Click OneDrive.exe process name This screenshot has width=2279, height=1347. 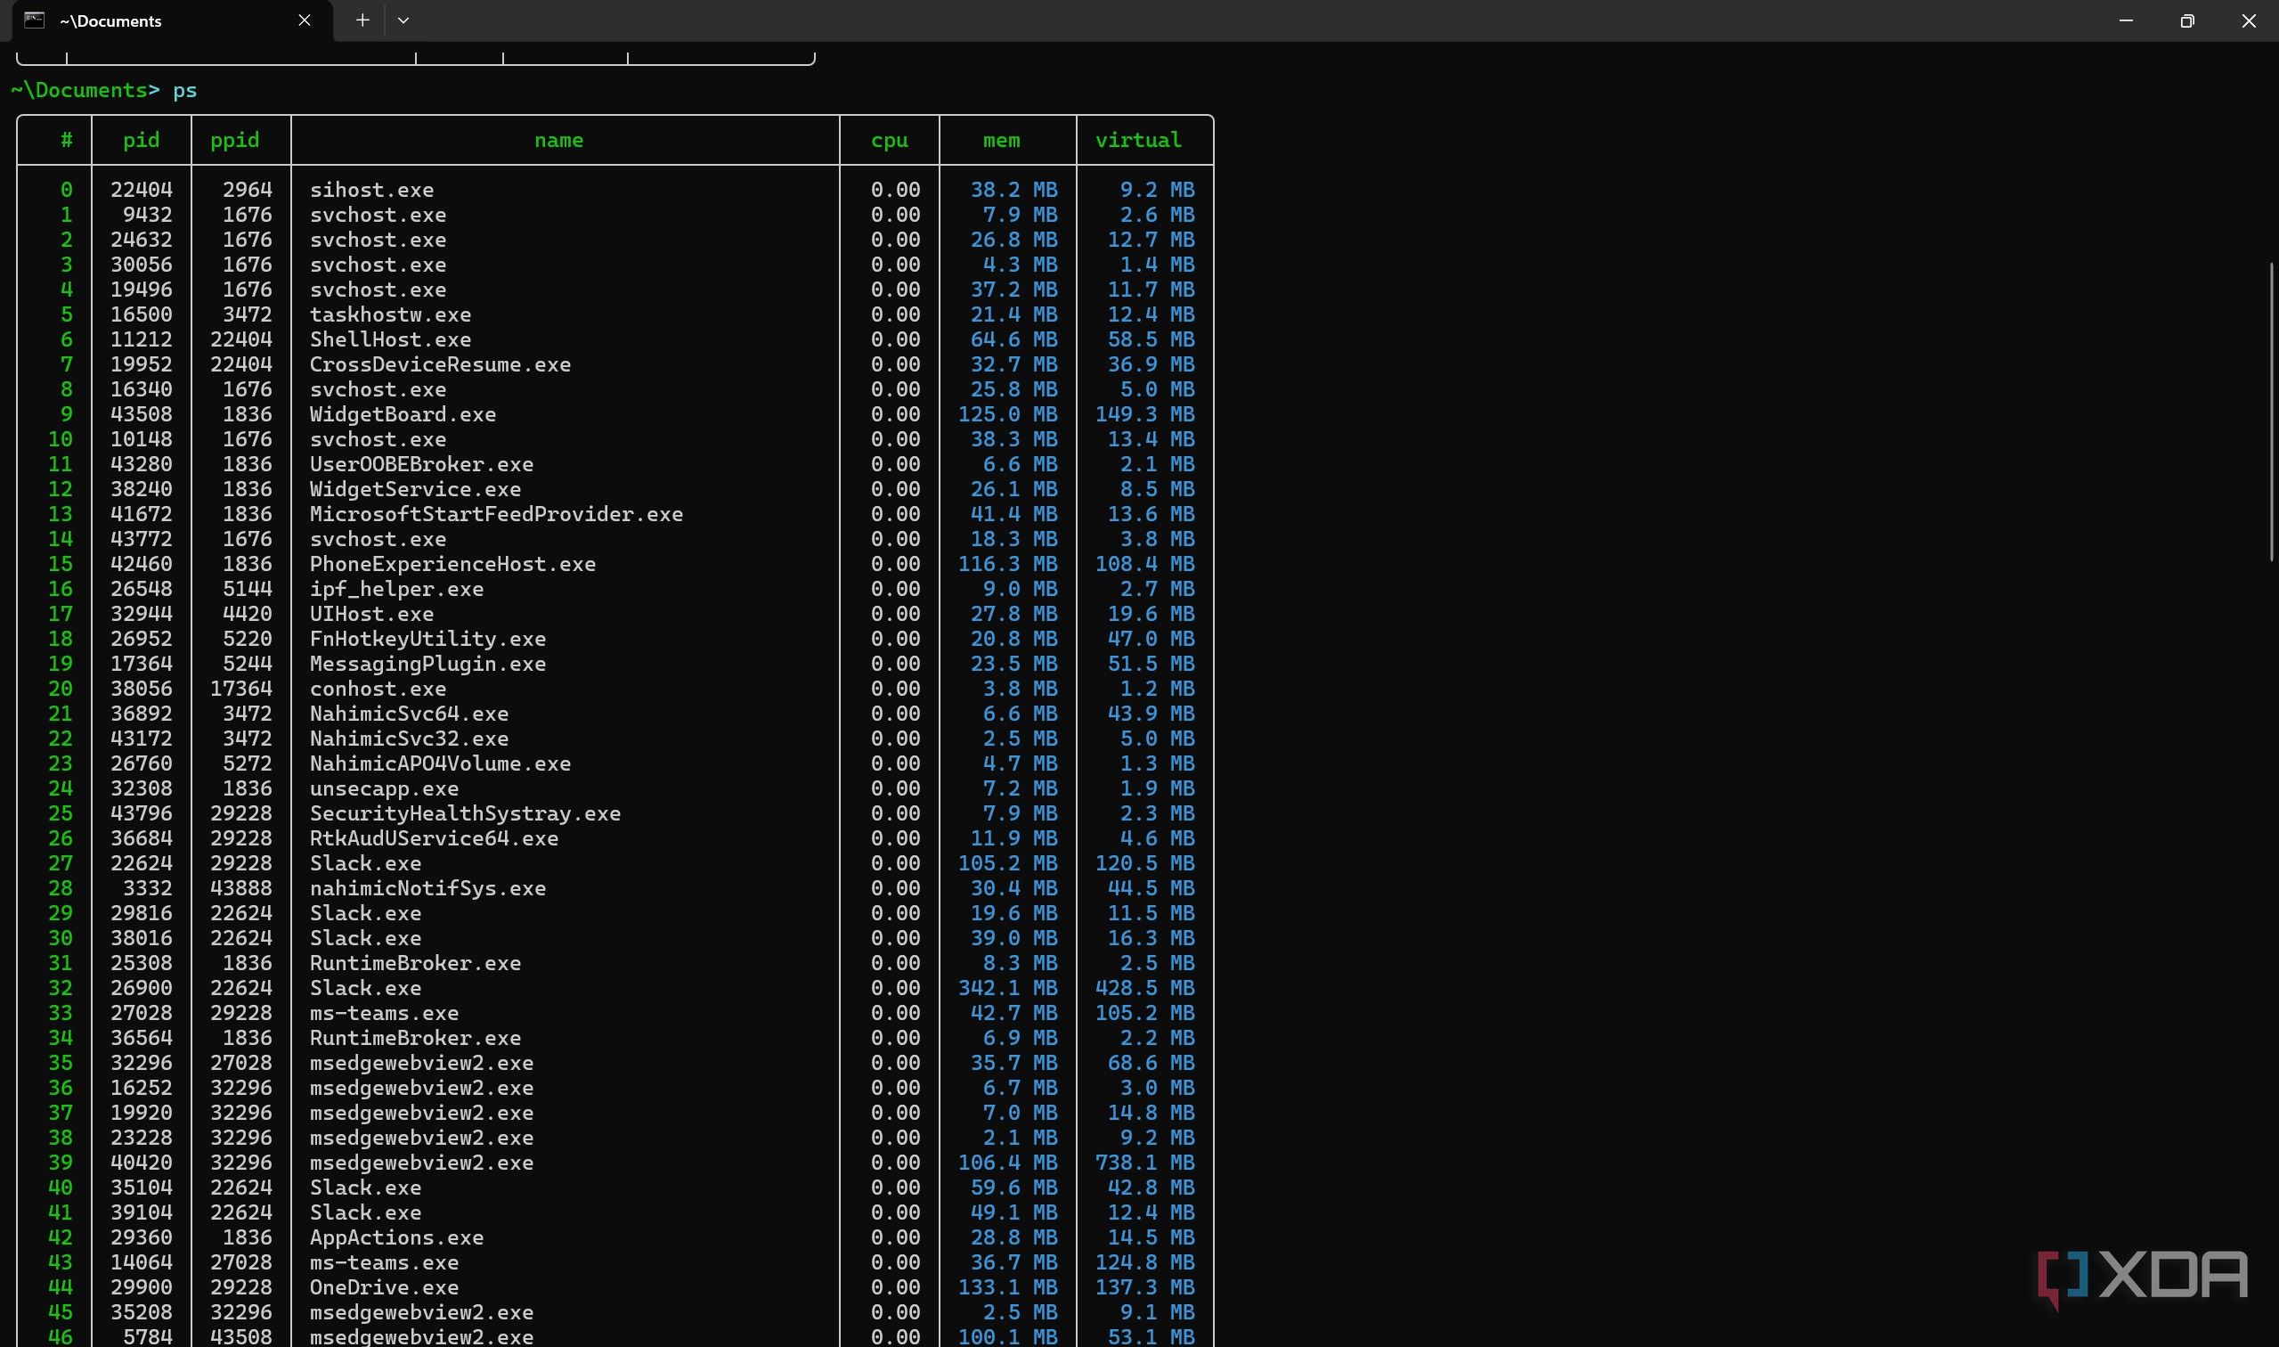pos(385,1287)
